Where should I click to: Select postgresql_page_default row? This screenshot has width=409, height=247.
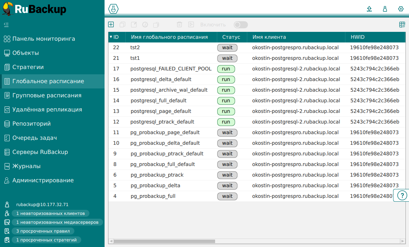(257, 111)
